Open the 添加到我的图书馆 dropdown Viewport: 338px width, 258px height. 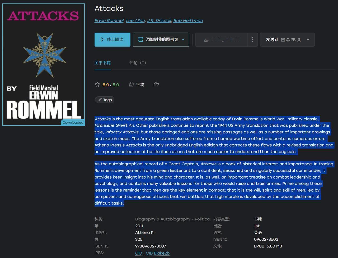point(161,39)
